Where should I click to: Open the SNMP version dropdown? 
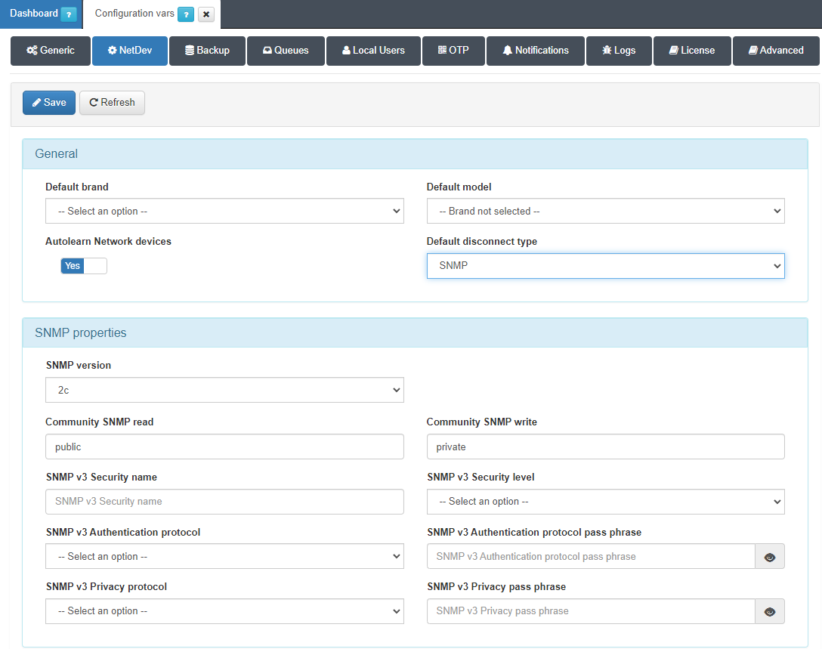224,391
